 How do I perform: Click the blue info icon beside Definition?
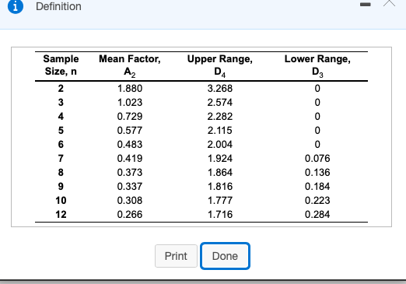(x=16, y=6)
